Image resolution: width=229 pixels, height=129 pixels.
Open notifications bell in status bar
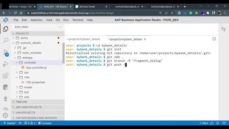[x=218, y=123]
